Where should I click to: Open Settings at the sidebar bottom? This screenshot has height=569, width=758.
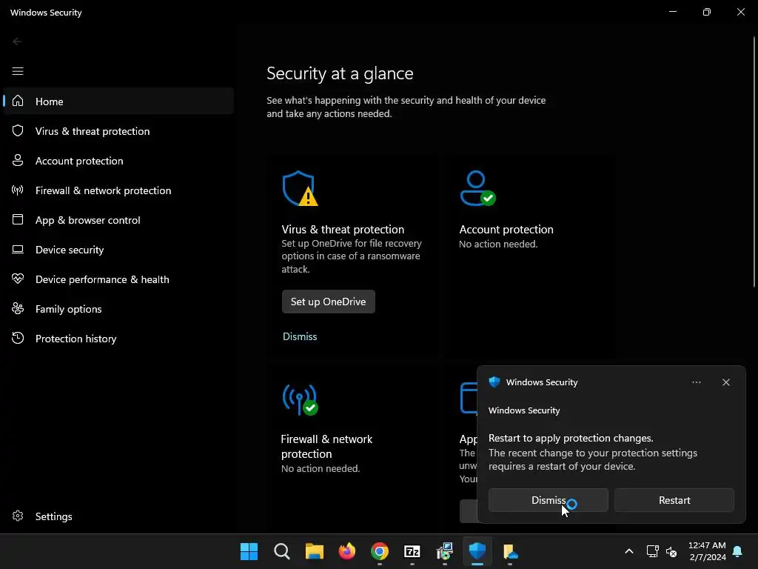118,516
